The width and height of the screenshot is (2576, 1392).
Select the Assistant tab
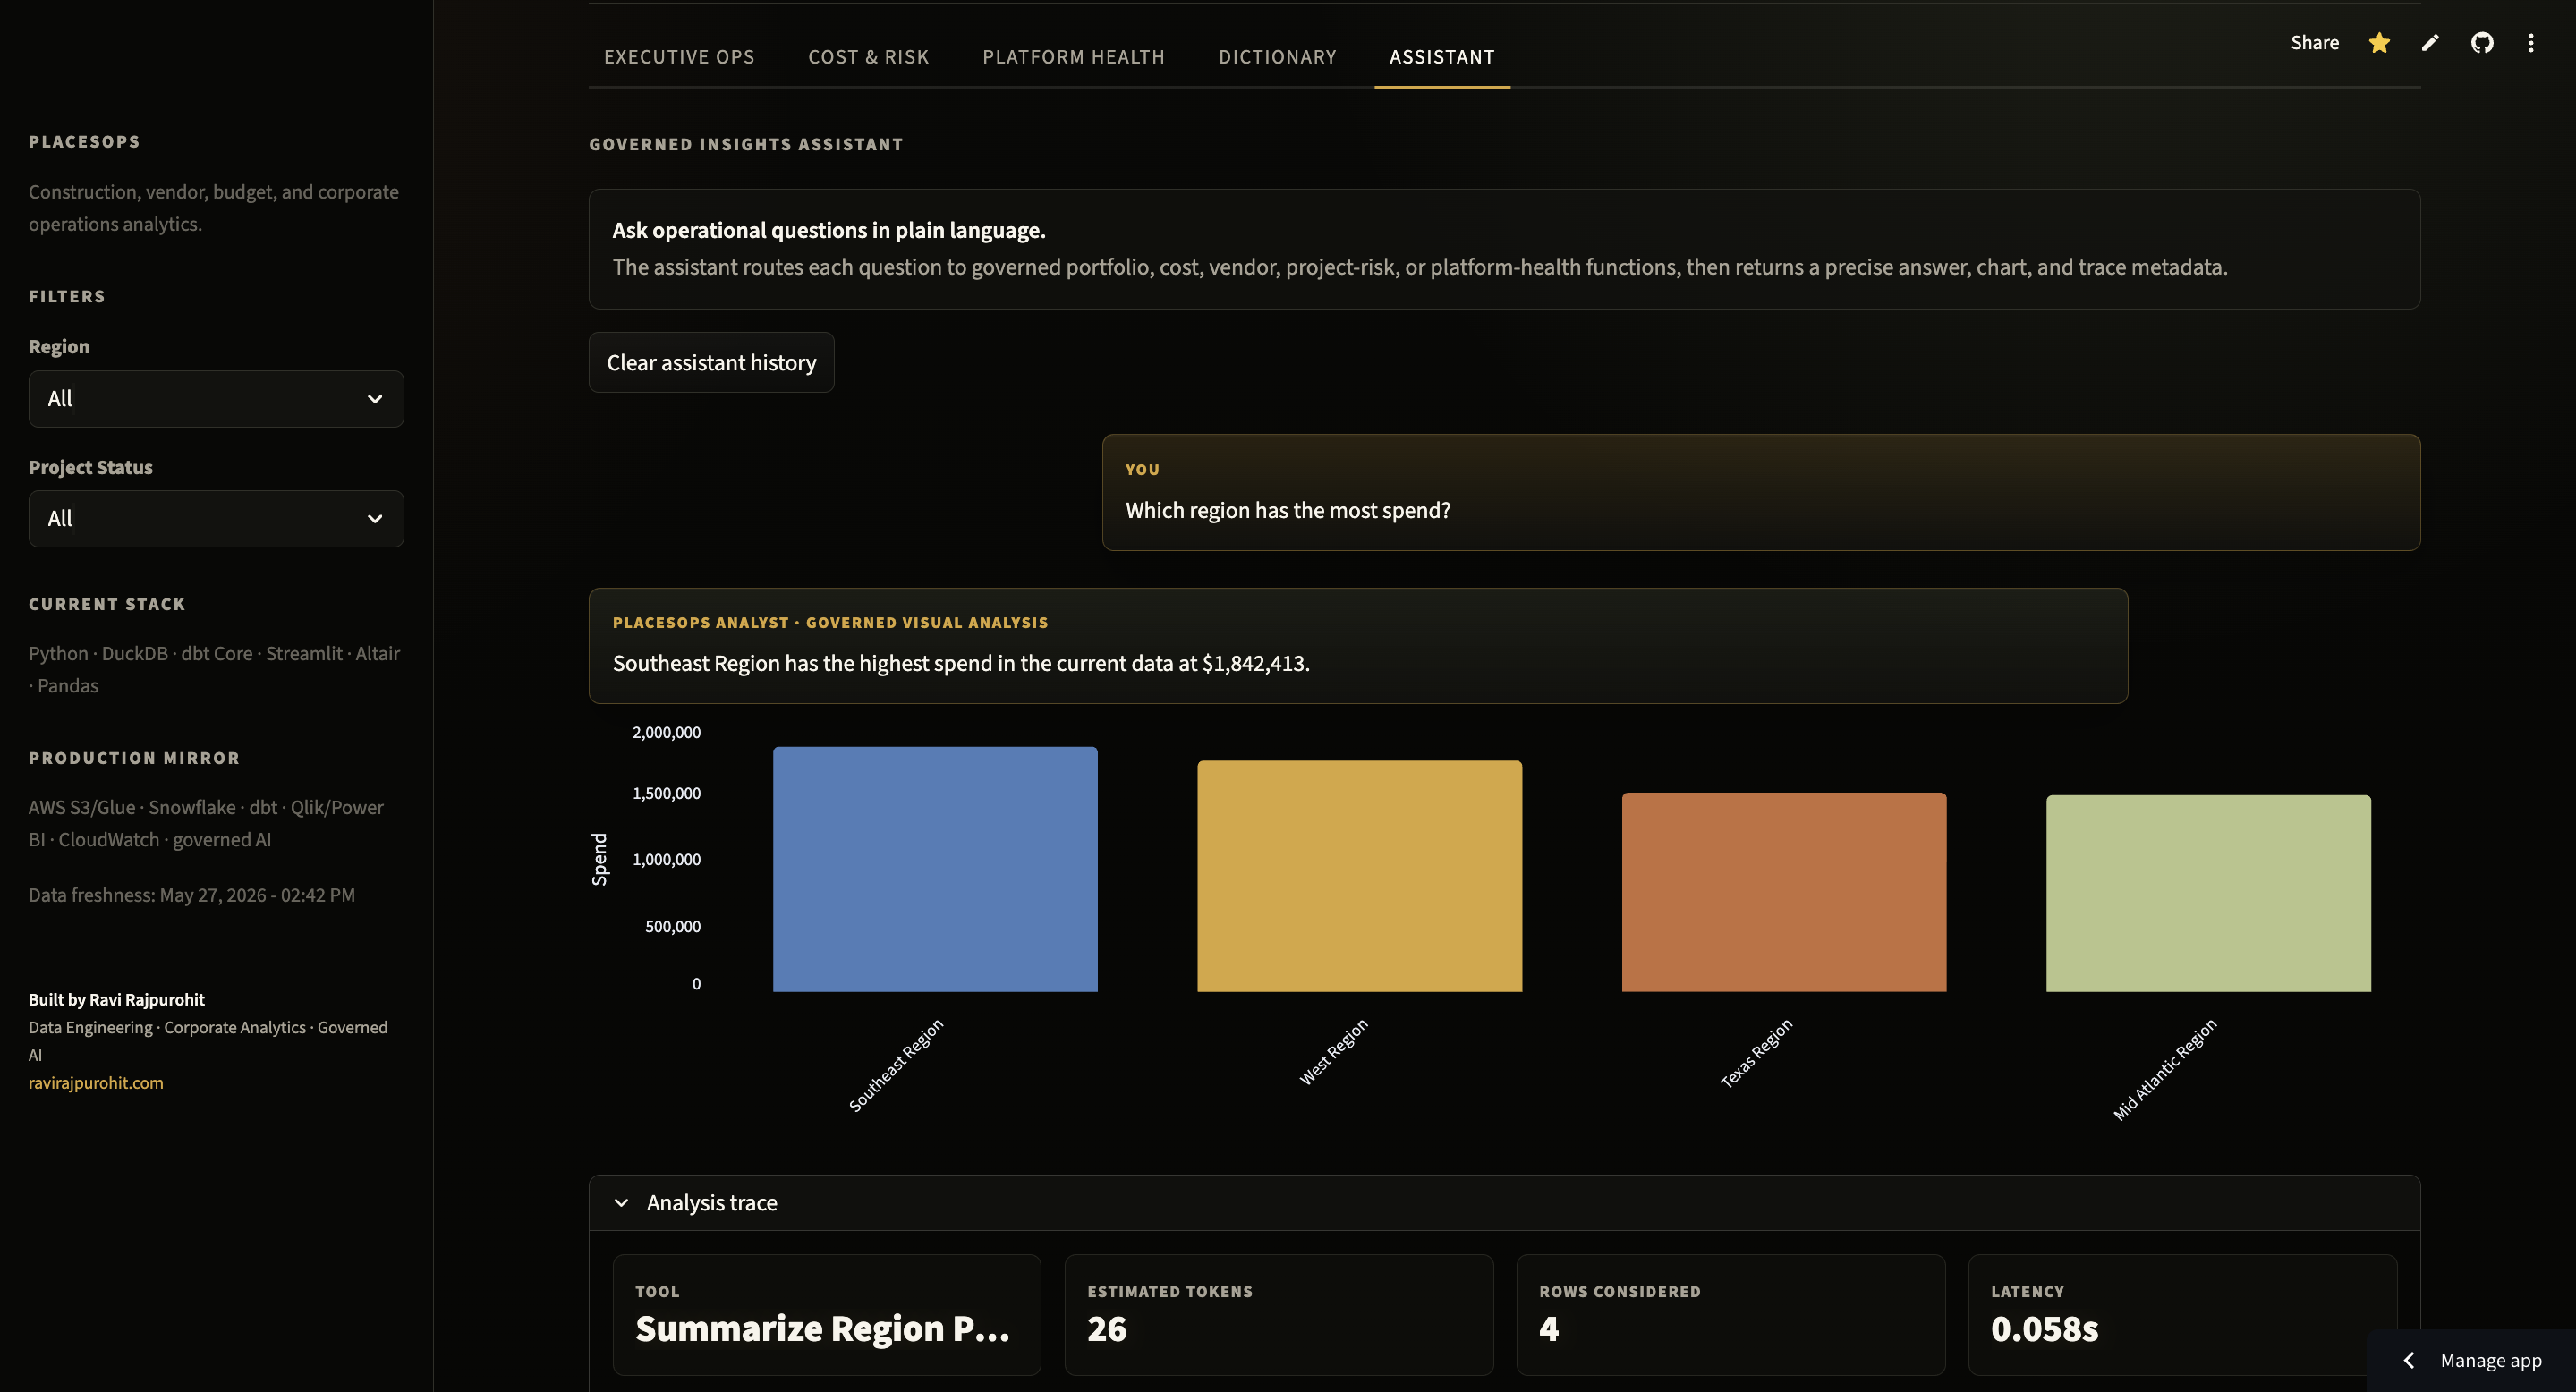pyautogui.click(x=1441, y=57)
